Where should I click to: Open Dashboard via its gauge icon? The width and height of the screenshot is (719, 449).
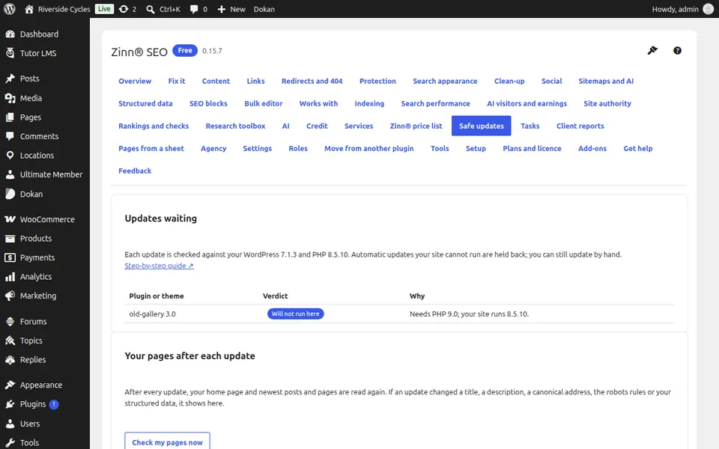click(x=10, y=34)
